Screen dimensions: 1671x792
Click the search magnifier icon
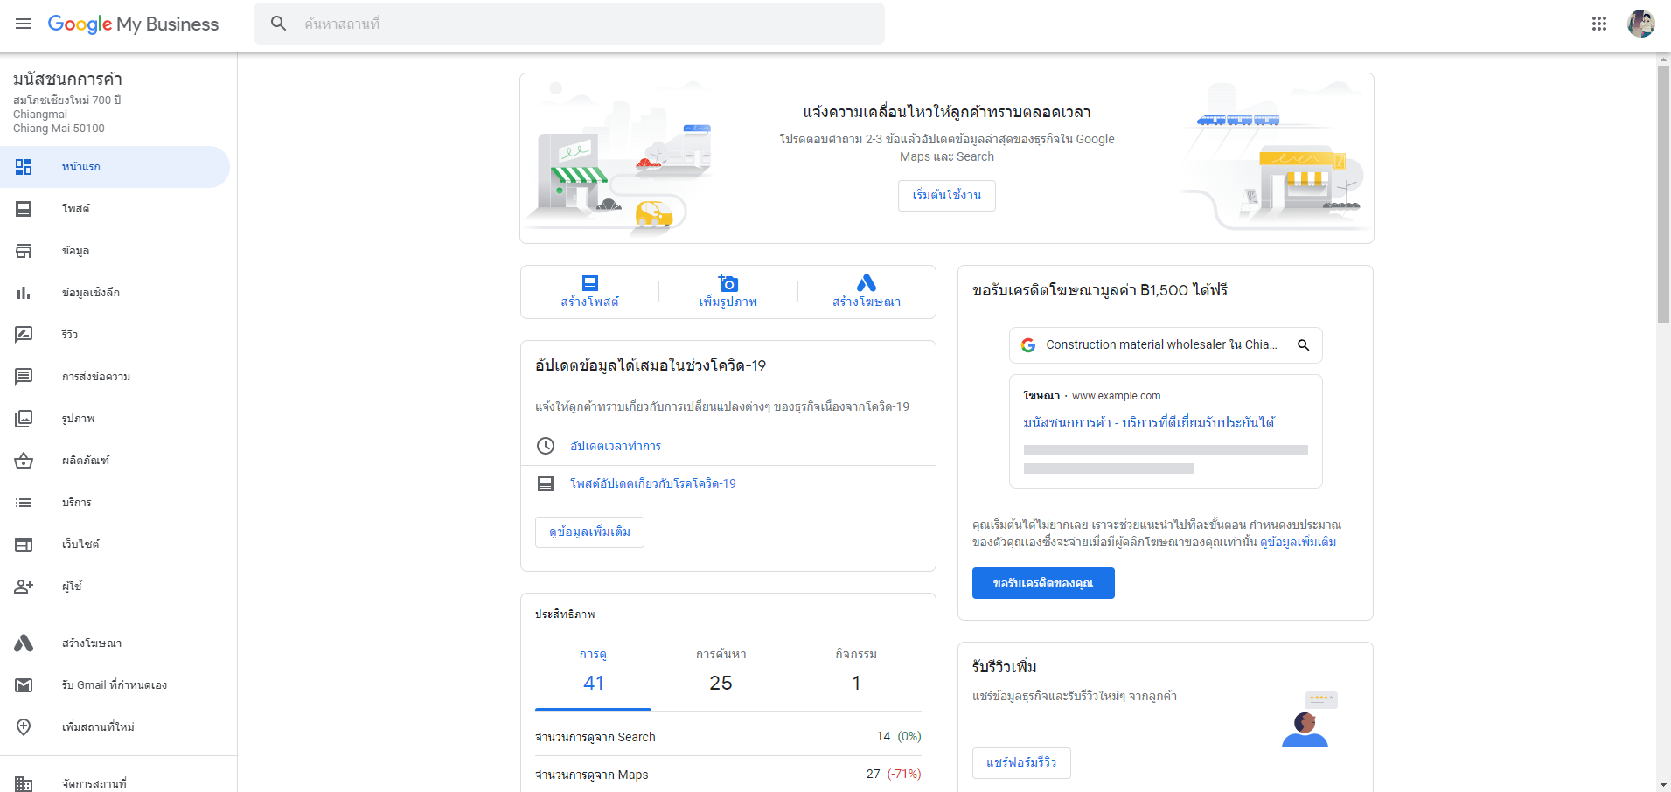[x=279, y=24]
